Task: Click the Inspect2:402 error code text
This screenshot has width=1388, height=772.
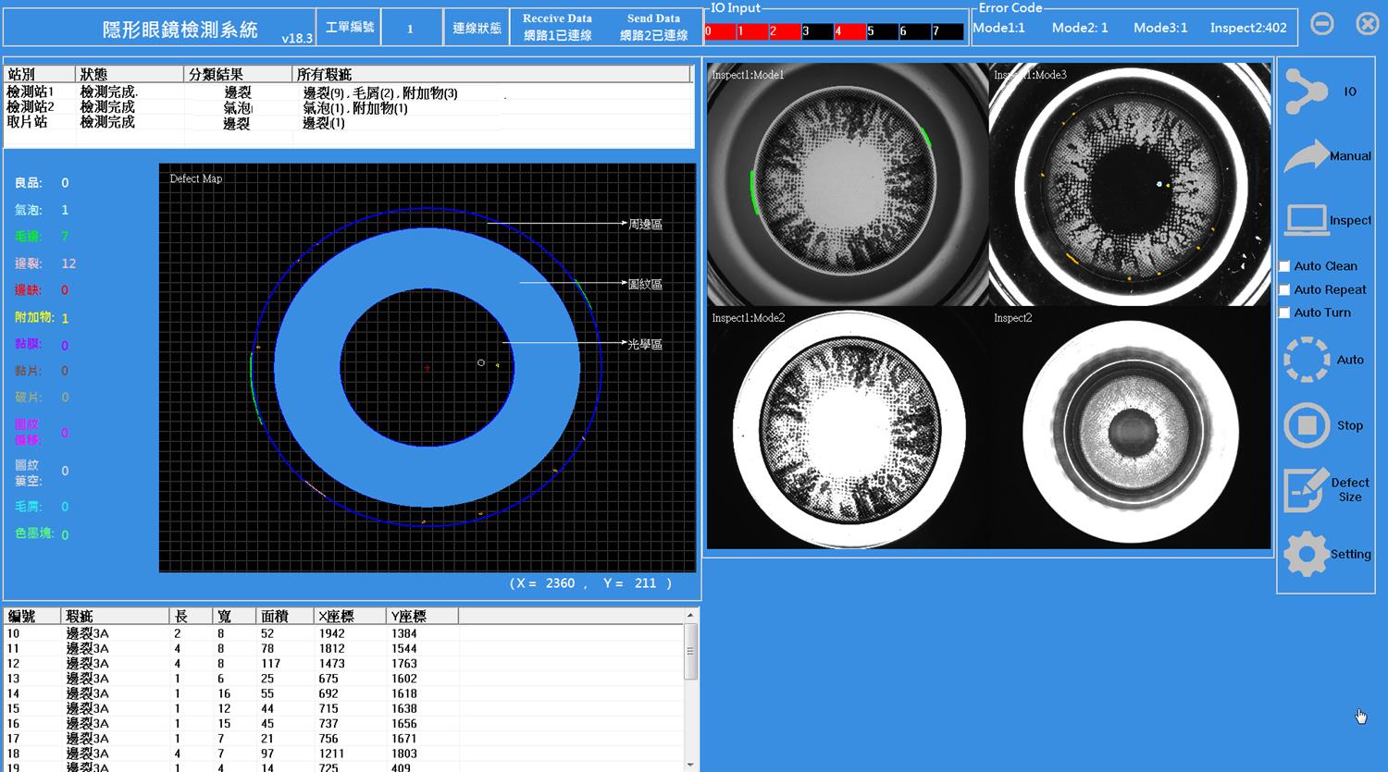Action: pos(1248,28)
